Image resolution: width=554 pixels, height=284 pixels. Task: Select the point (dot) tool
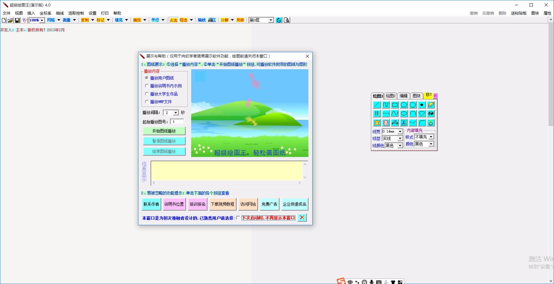tap(422, 105)
